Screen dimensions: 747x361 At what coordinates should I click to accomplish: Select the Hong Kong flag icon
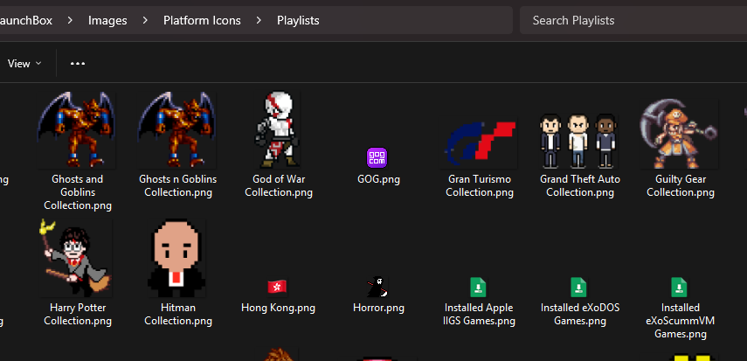point(277,287)
